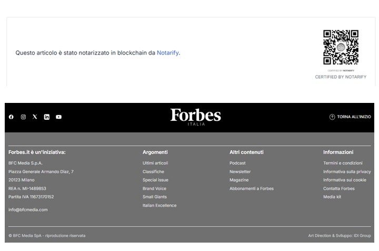Open the Forbes Instagram icon
This screenshot has width=379, height=251.
coord(23,117)
